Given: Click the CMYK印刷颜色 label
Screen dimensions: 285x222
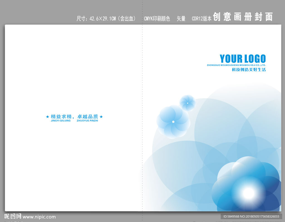Looking at the screenshot, I should coord(157,19).
